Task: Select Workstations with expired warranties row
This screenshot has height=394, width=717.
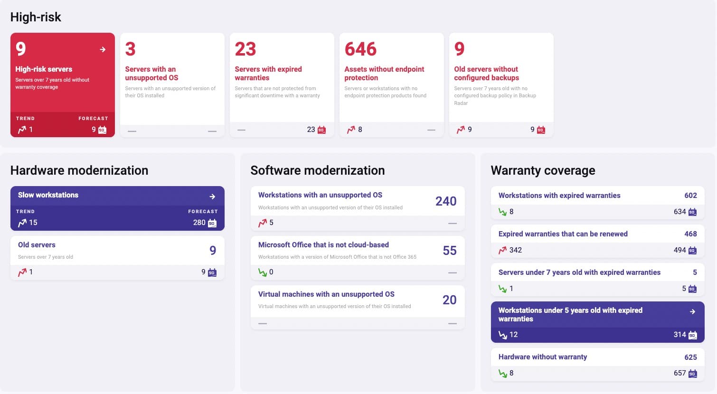Action: (559, 196)
